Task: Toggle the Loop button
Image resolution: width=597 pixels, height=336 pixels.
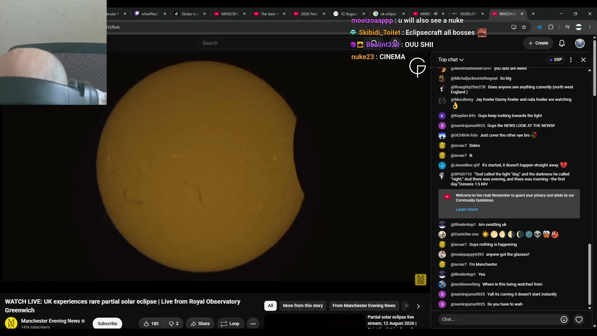Action: coord(230,323)
